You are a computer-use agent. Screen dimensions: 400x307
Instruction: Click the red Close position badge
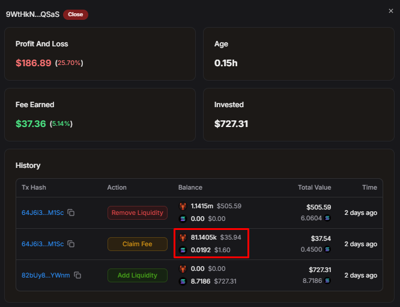(x=76, y=14)
